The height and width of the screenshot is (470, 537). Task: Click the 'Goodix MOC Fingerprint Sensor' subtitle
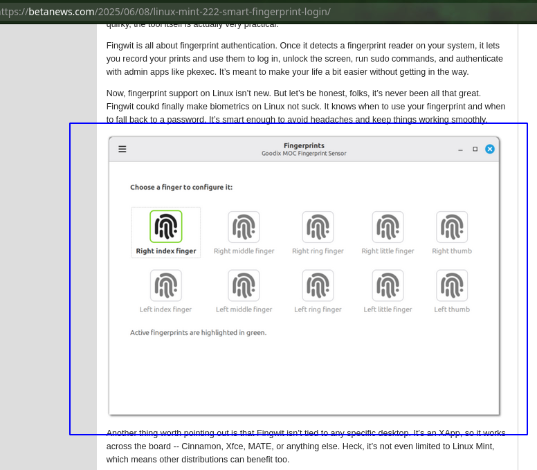click(x=304, y=154)
